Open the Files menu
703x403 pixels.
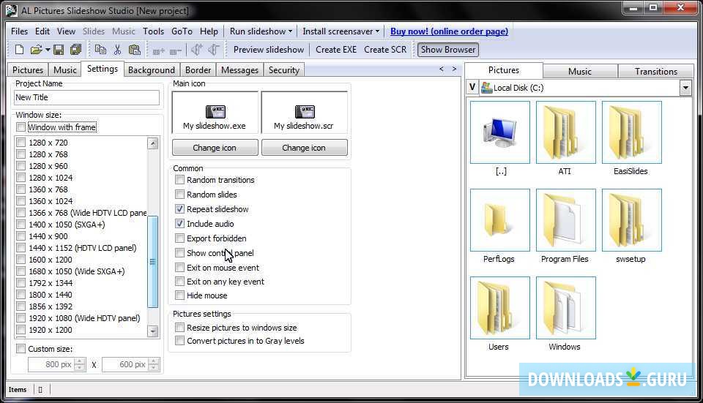pyautogui.click(x=19, y=31)
